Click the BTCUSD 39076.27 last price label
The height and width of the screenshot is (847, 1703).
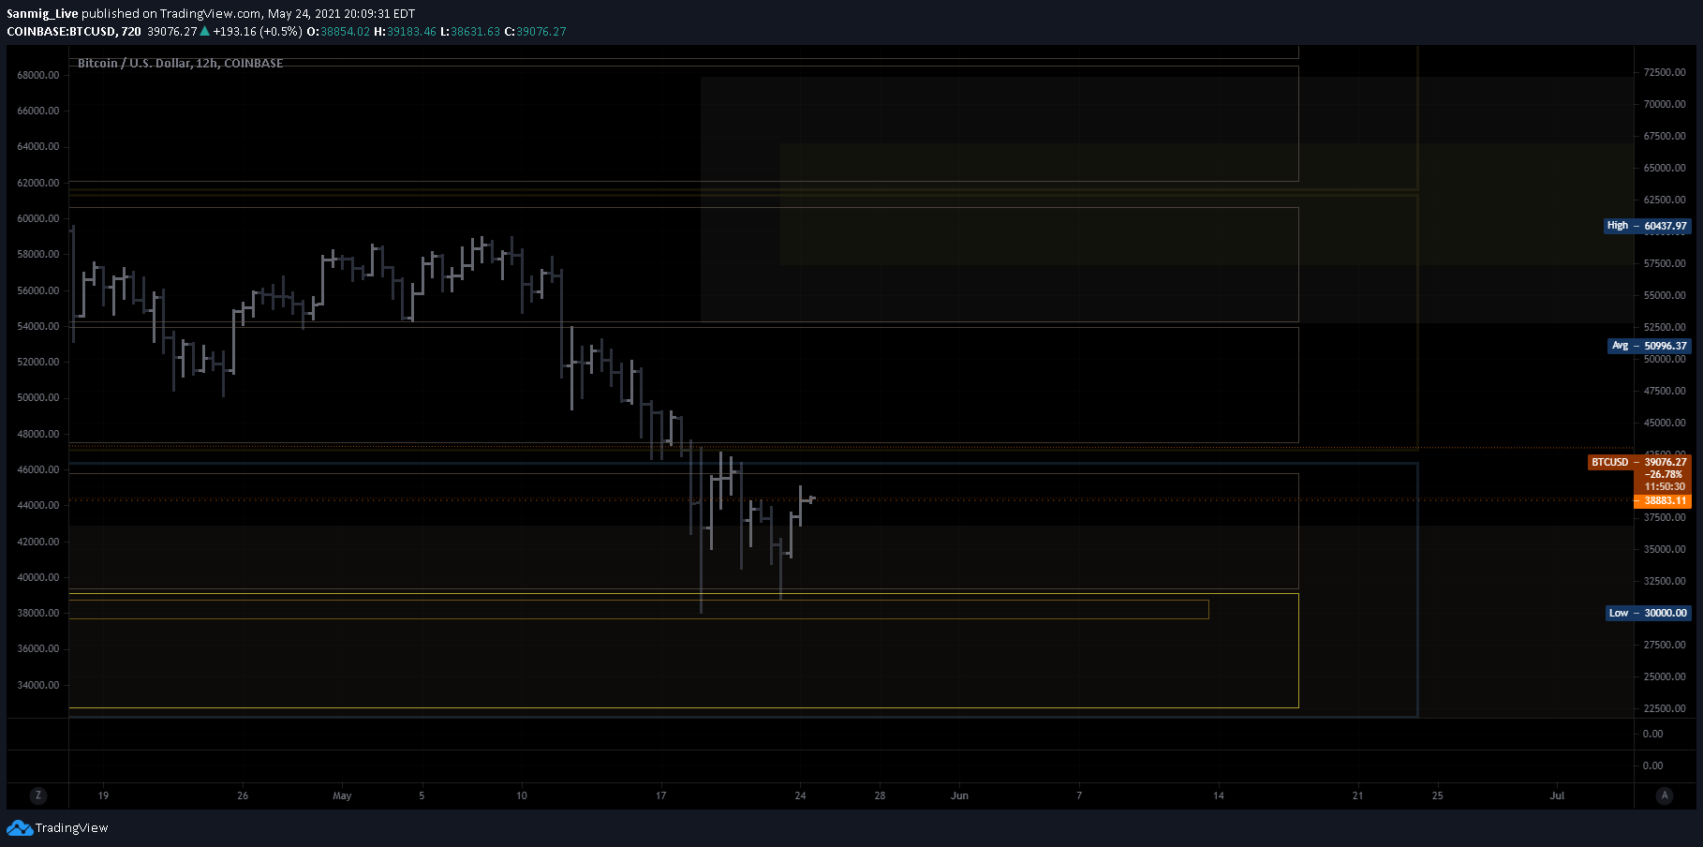tap(1639, 462)
